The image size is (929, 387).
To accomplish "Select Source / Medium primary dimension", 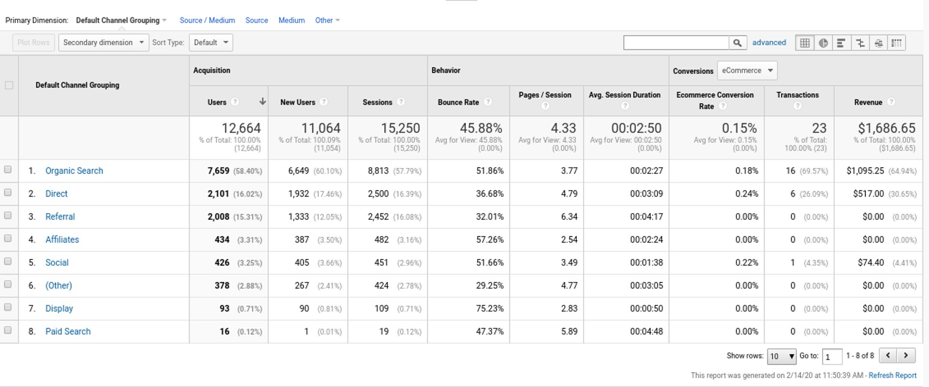I will tap(207, 20).
